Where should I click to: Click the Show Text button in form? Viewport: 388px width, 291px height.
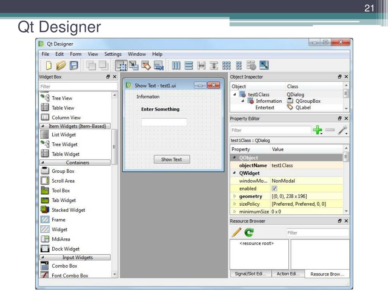(172, 160)
